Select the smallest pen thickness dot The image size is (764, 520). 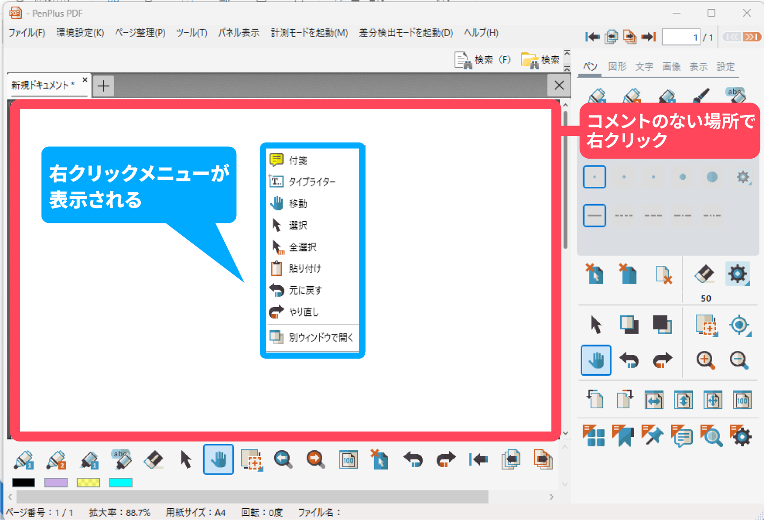pos(594,177)
